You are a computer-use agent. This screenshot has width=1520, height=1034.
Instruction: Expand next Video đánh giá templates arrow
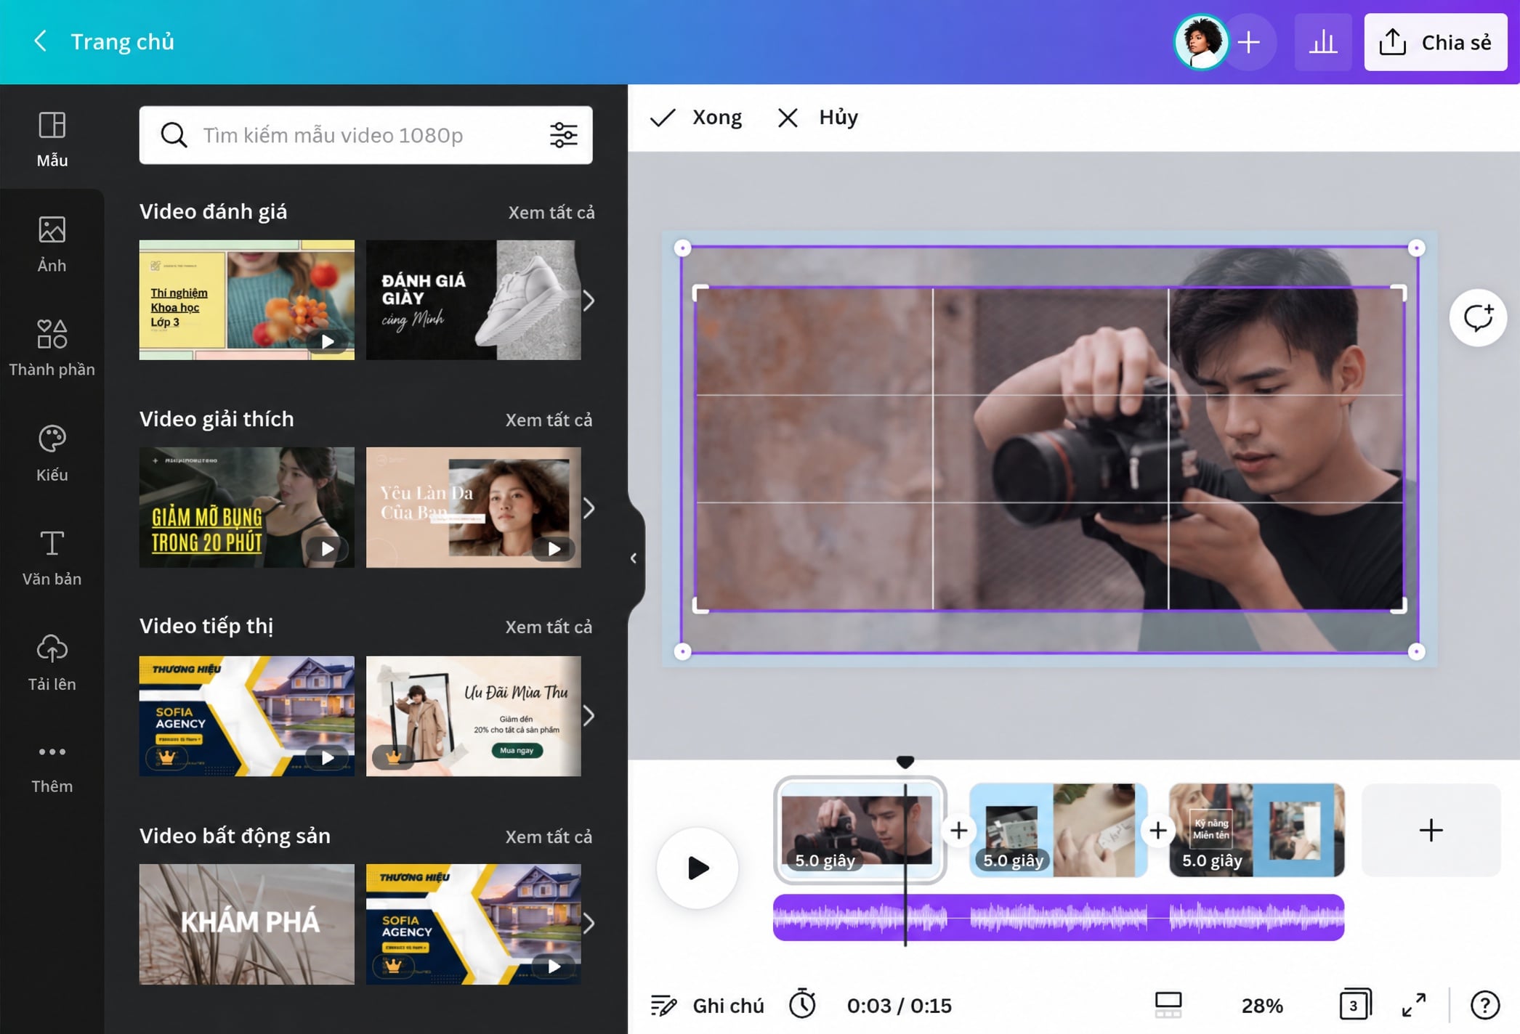589,301
